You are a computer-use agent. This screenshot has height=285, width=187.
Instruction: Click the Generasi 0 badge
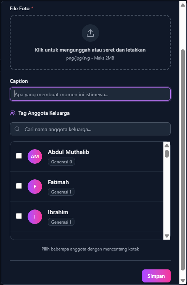[x=61, y=162]
